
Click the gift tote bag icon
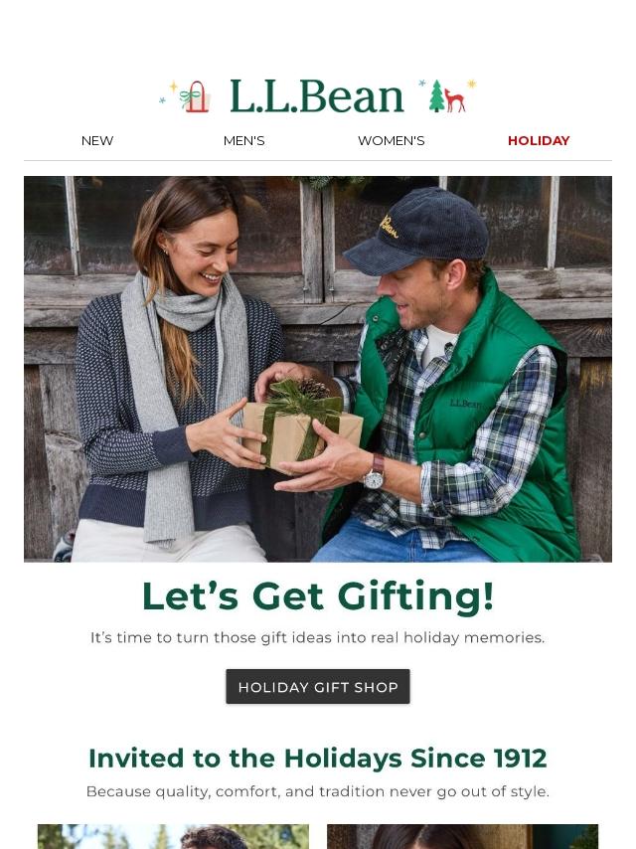[x=195, y=97]
